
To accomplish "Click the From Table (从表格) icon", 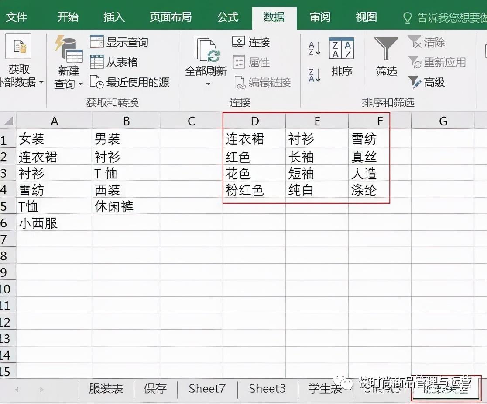I will click(96, 62).
